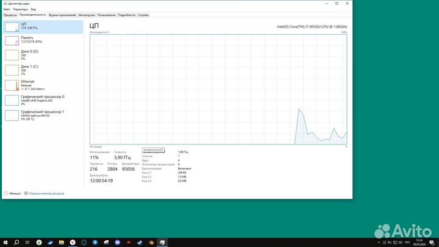Click the 3,90 ГГц speed value
This screenshot has height=247, width=439.
pos(123,157)
